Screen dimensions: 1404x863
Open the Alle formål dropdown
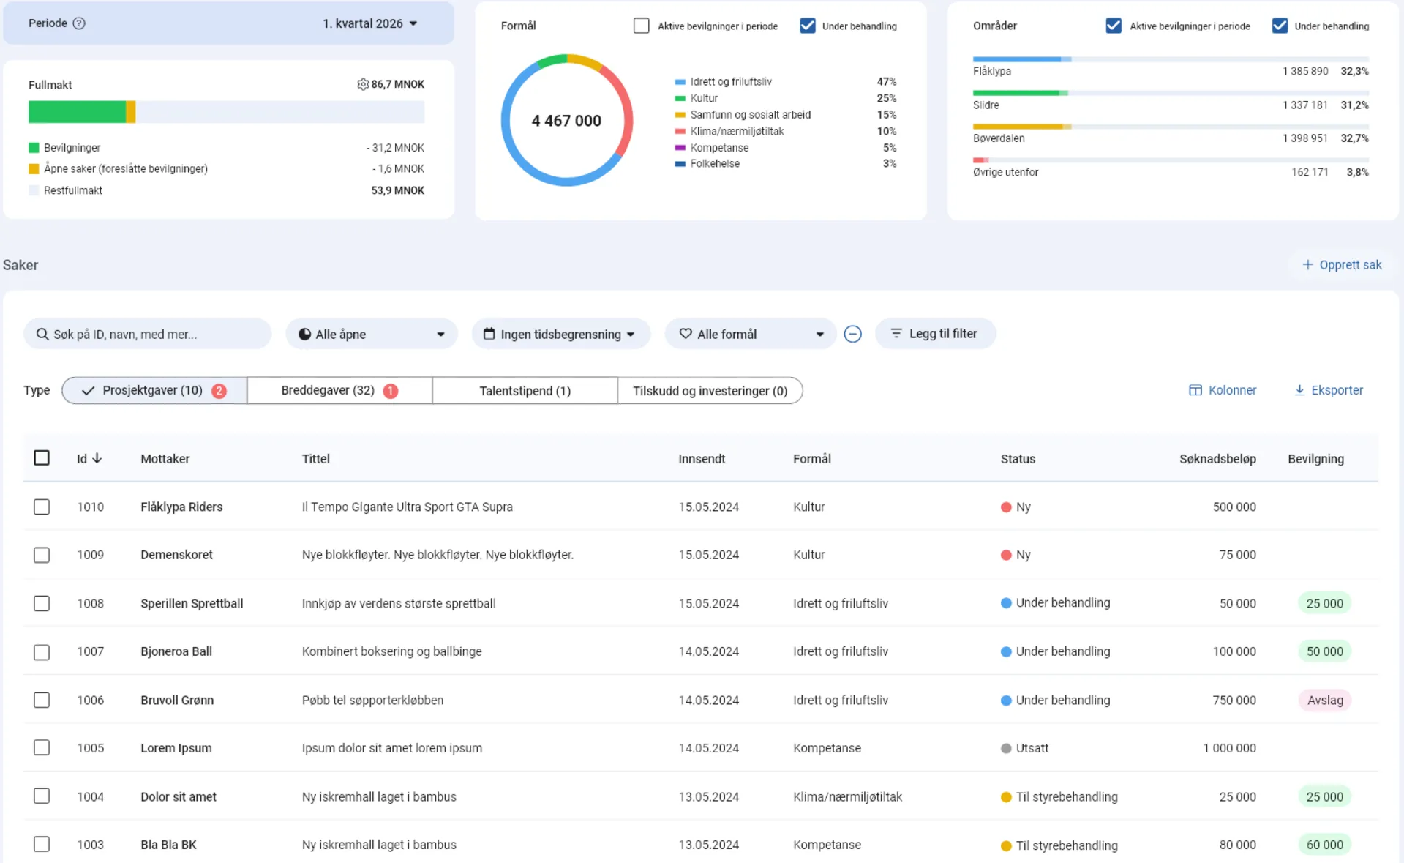point(750,335)
